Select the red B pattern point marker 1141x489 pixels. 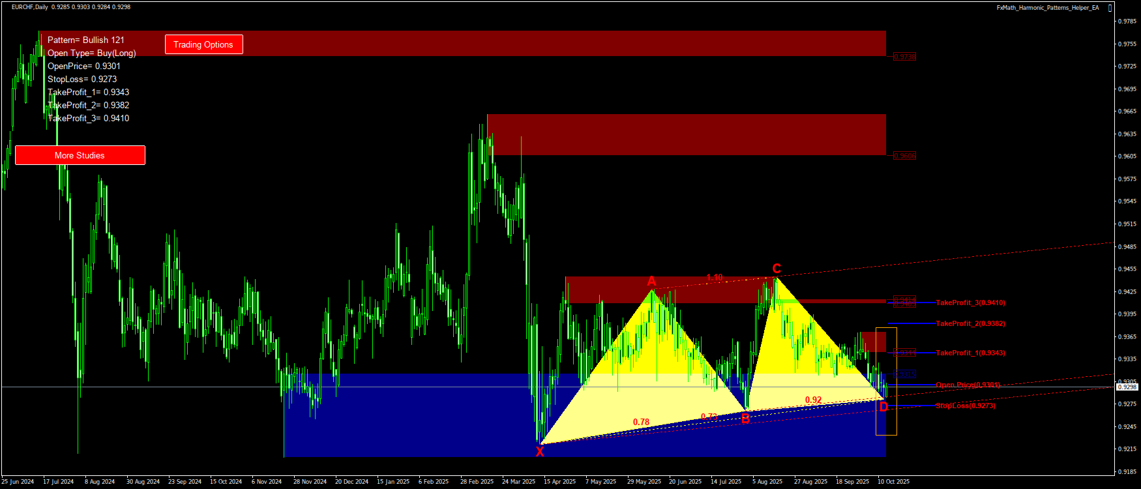(x=745, y=419)
